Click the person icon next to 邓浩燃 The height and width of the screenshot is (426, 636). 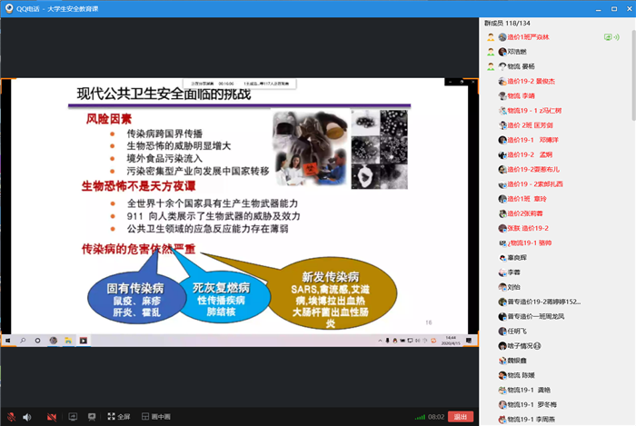pos(491,52)
